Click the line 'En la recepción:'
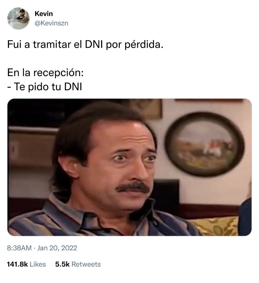Screen dimensions: 259x283 pos(45,73)
